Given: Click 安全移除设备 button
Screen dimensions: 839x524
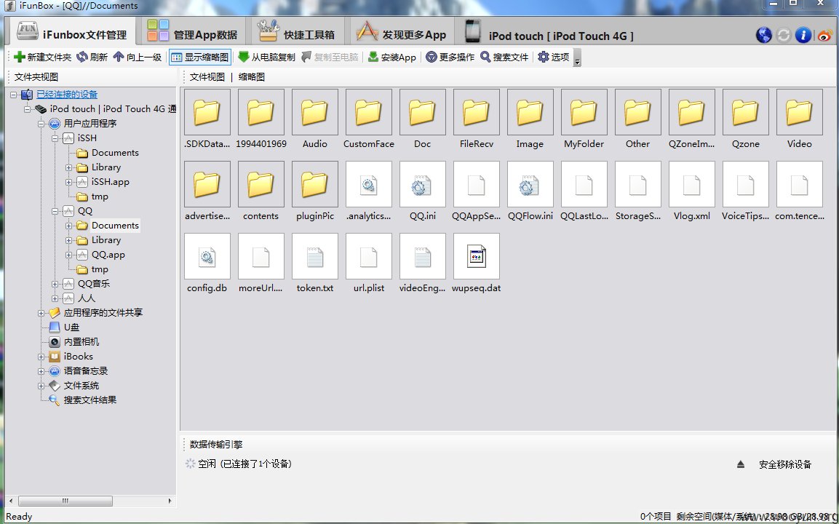Looking at the screenshot, I should 785,464.
